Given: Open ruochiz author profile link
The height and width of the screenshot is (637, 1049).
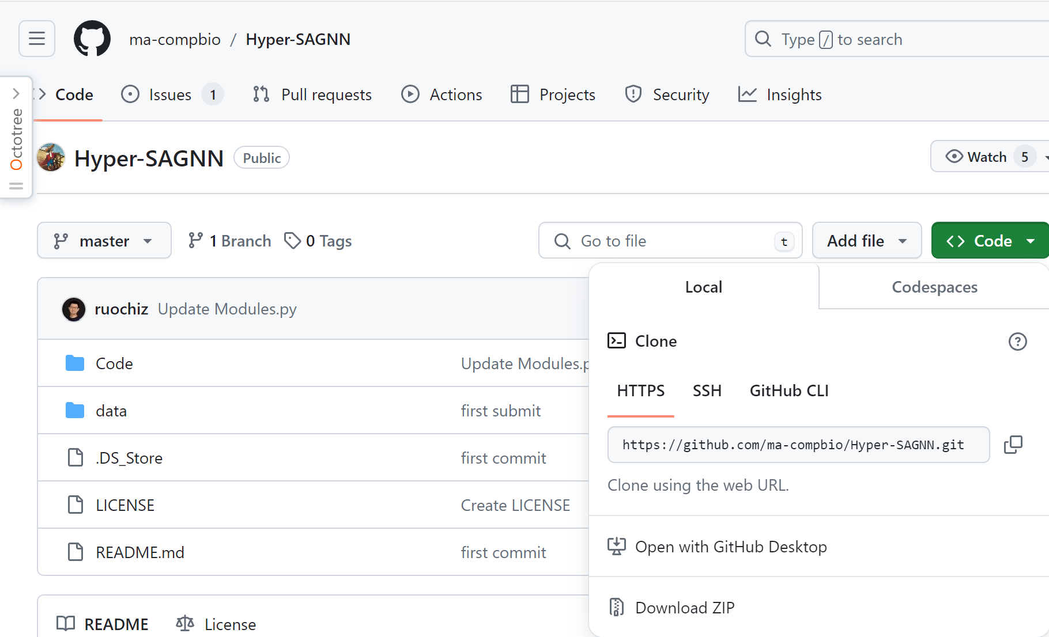Looking at the screenshot, I should coord(121,309).
